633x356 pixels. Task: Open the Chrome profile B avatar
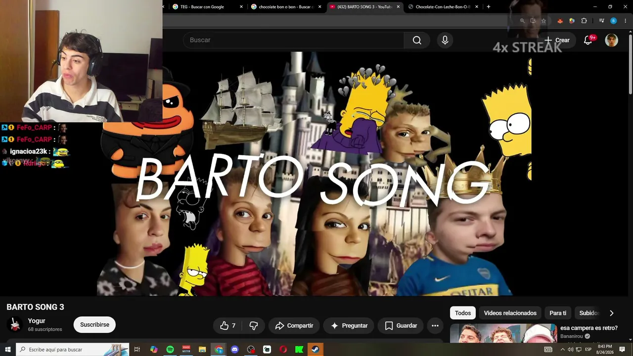[614, 21]
